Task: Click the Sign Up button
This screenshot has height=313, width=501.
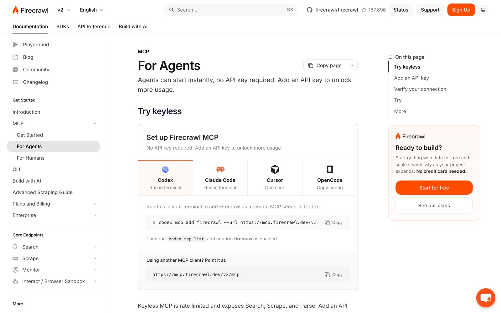Action: pos(461,10)
